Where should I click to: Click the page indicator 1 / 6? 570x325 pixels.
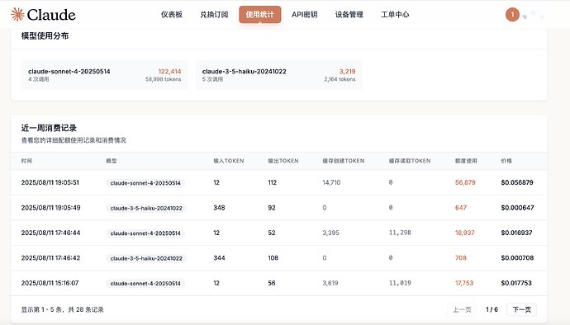point(492,309)
